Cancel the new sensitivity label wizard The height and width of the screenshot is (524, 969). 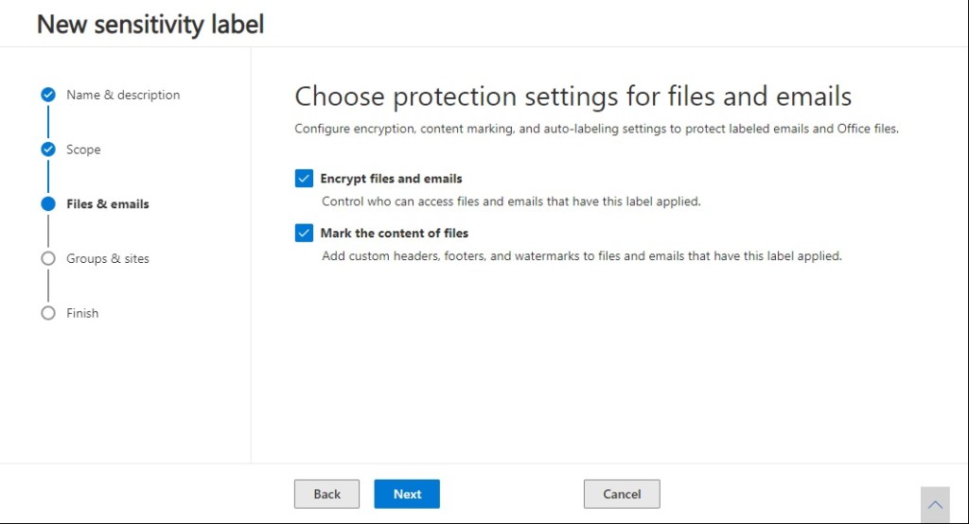pos(622,494)
